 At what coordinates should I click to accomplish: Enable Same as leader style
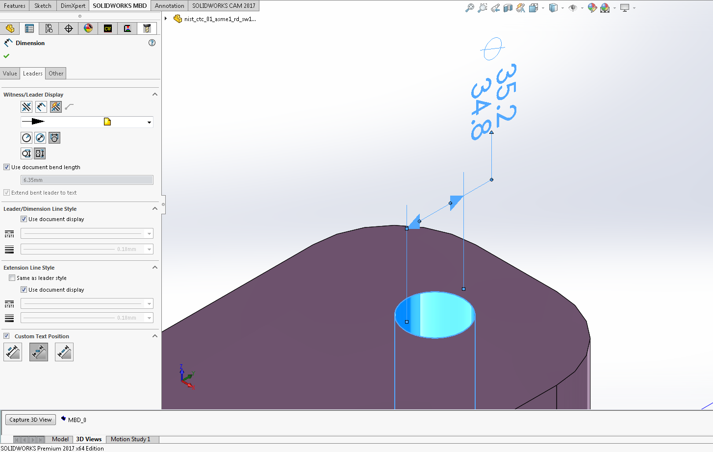(12, 277)
